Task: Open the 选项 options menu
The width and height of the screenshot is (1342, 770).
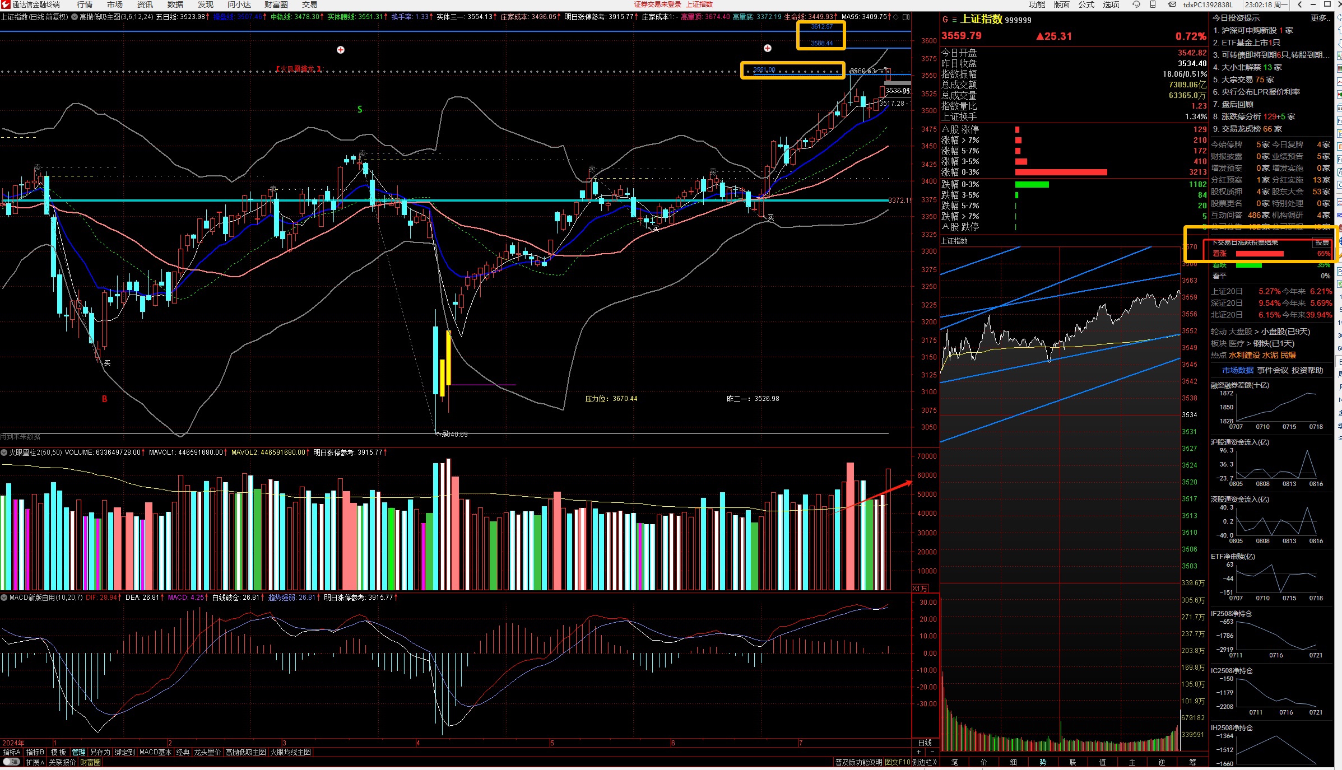Action: coord(1111,4)
